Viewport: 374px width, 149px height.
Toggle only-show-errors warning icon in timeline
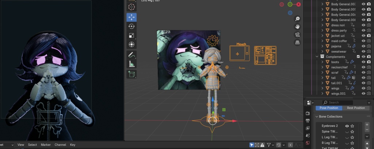[x=262, y=145]
